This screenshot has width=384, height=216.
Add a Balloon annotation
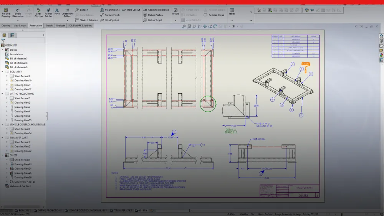(x=81, y=10)
